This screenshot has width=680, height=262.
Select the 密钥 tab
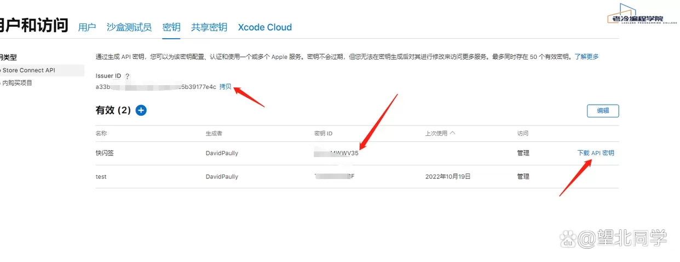[171, 27]
